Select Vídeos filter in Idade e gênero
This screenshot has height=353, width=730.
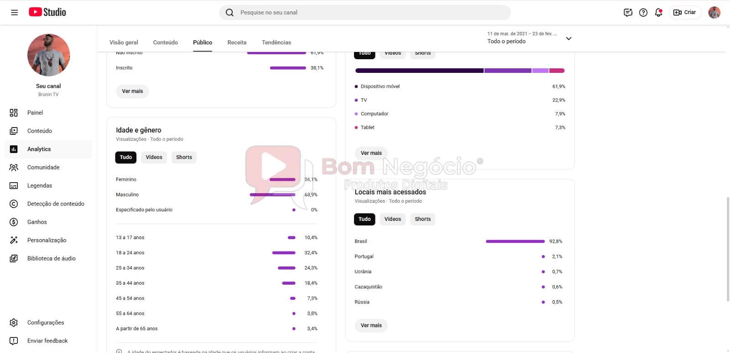(154, 157)
